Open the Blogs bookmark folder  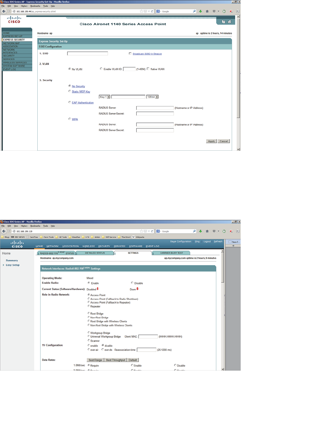coord(6,237)
